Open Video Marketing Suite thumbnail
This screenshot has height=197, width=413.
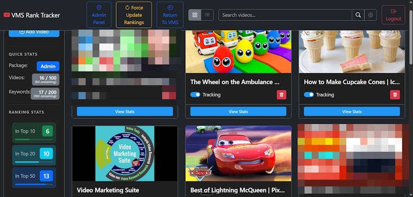click(125, 153)
